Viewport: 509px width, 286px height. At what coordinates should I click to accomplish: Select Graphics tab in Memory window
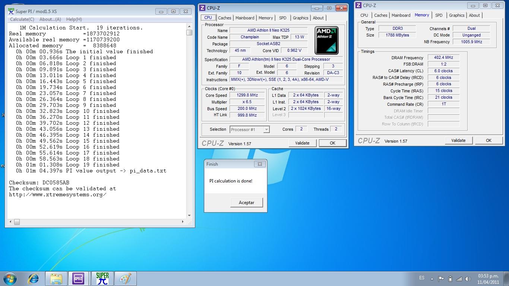pos(457,15)
